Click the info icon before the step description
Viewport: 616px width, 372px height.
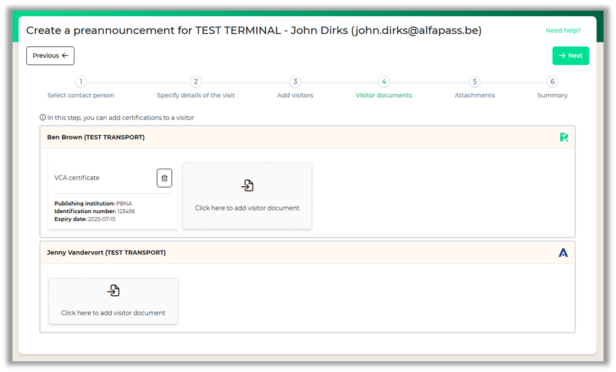click(43, 118)
